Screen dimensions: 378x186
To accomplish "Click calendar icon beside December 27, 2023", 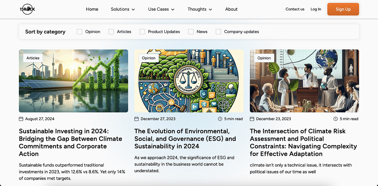I will coord(137,119).
